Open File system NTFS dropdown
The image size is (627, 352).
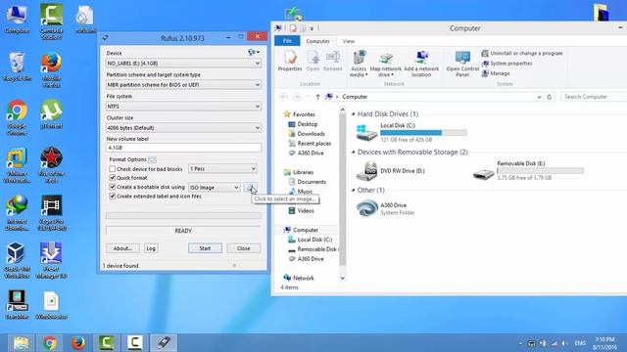pos(183,107)
